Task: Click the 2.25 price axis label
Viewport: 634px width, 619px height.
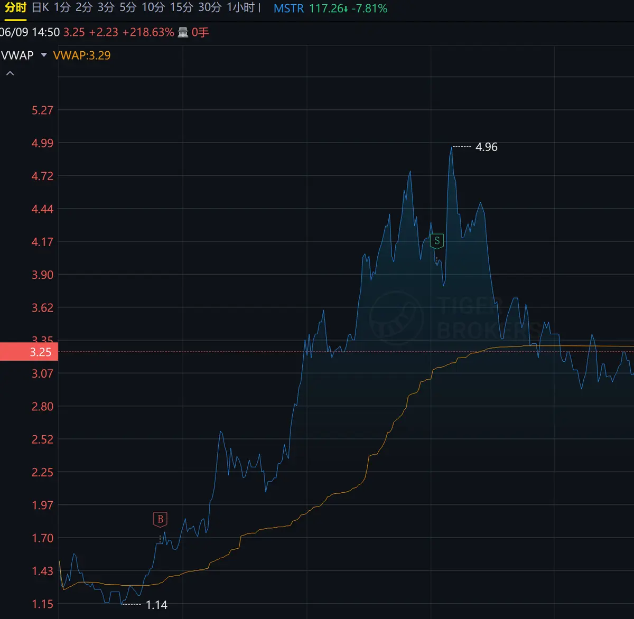Action: coord(43,472)
